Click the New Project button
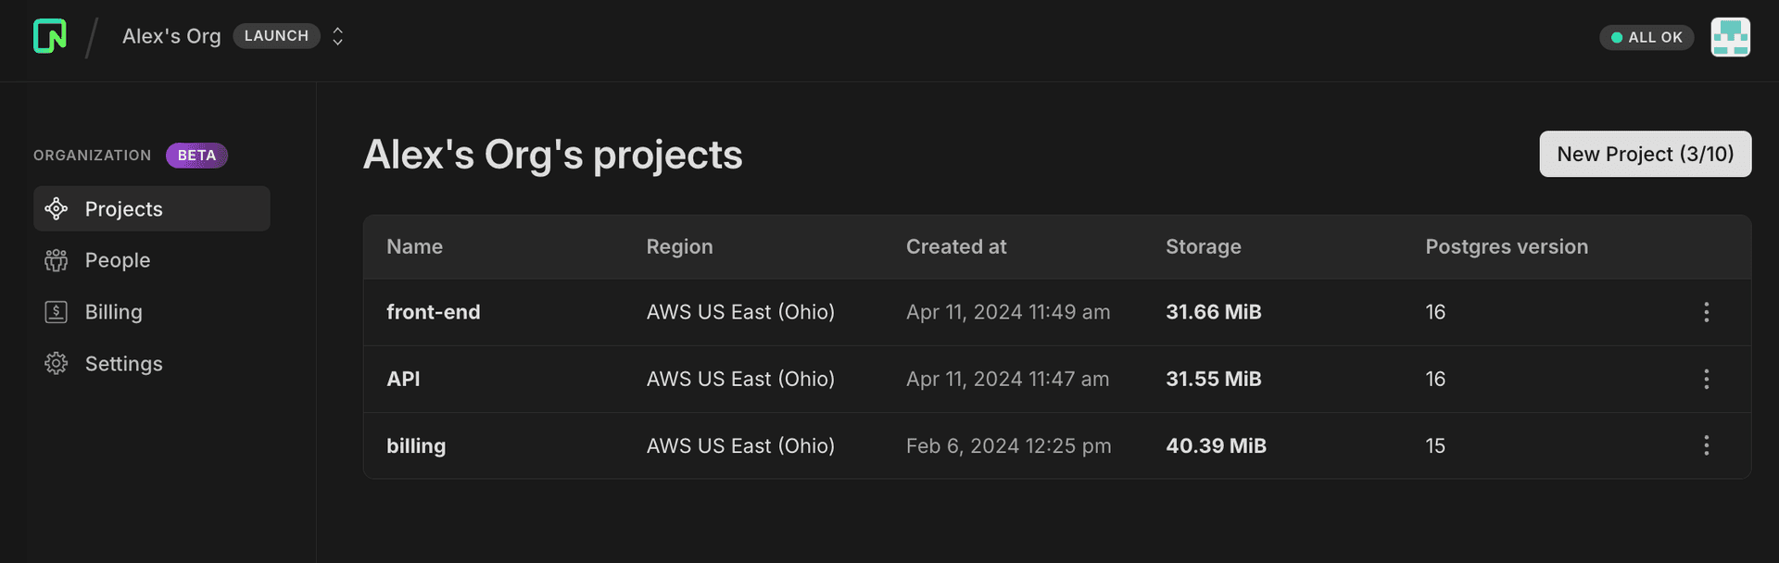 [1645, 154]
